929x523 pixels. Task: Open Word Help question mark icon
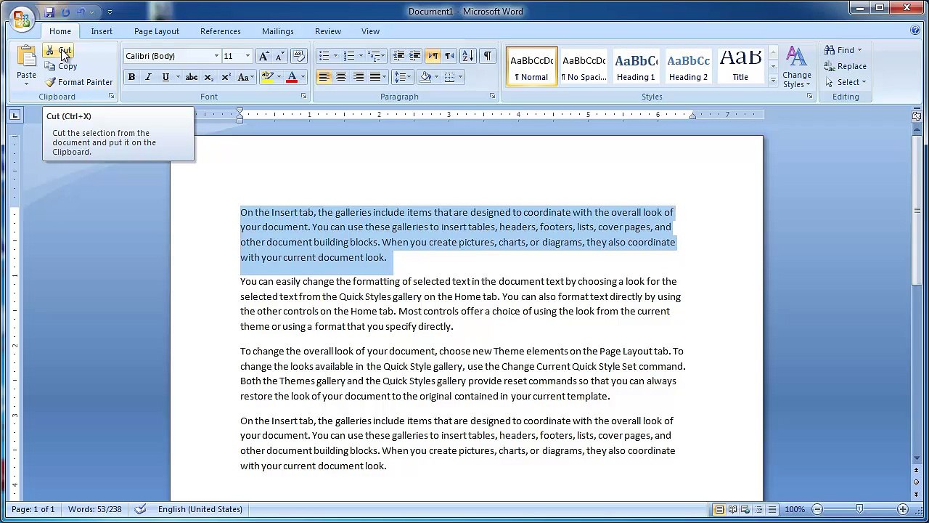[x=915, y=31]
